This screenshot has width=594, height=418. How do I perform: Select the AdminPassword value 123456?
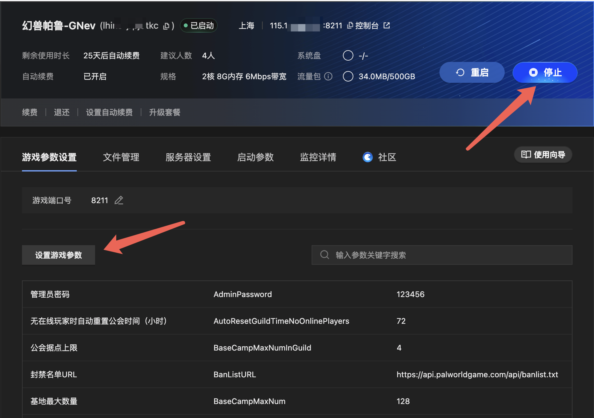tap(410, 294)
